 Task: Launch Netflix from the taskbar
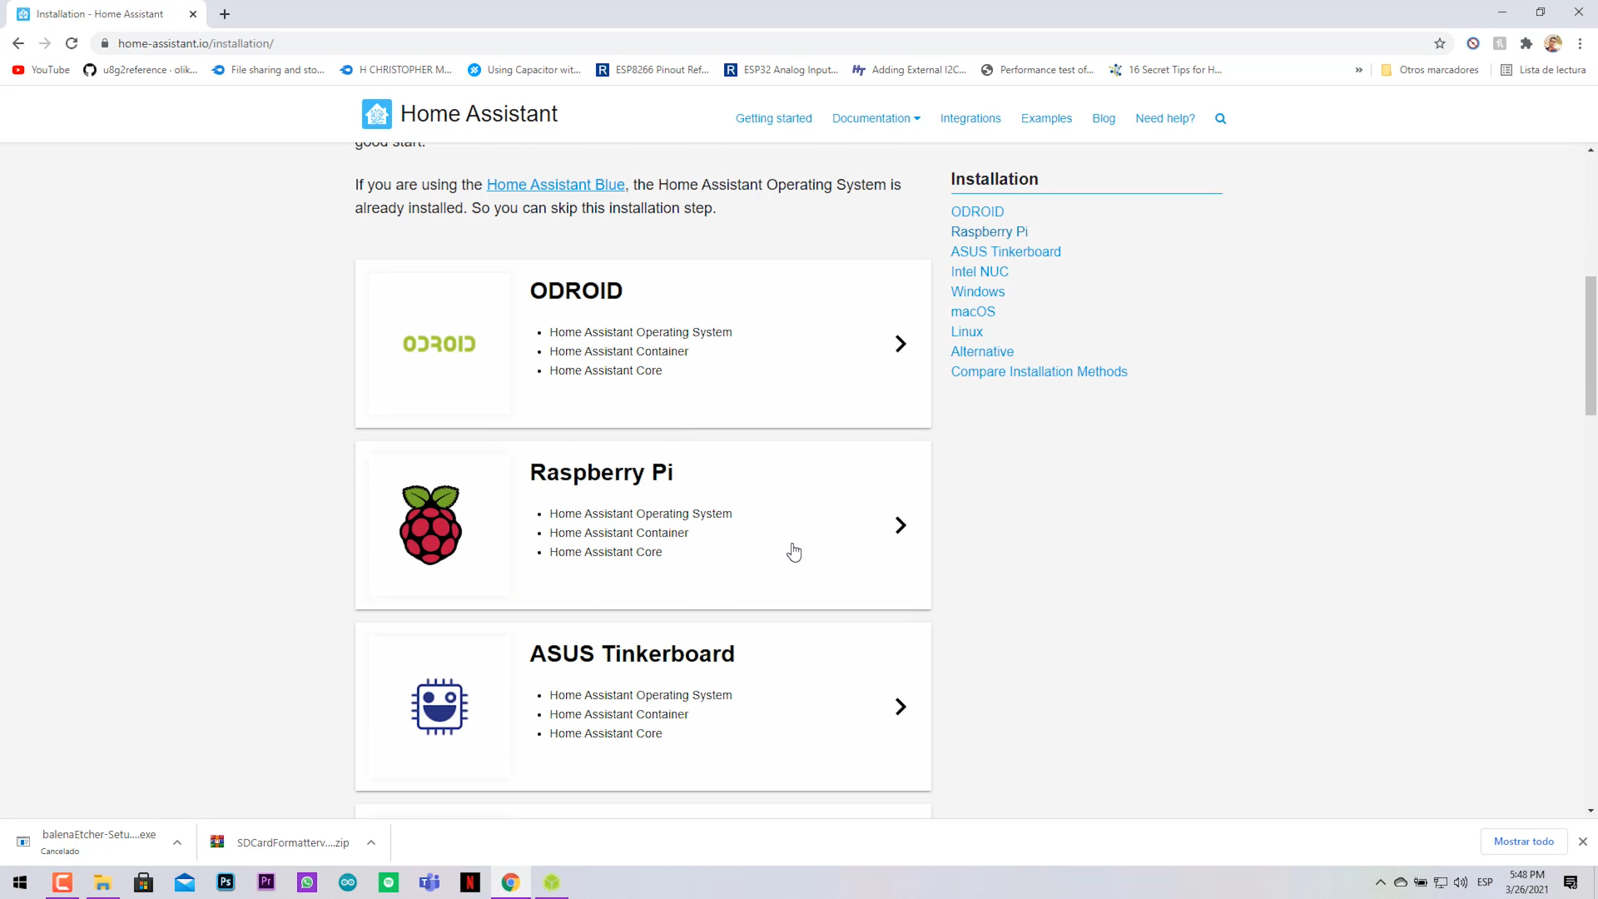point(470,882)
